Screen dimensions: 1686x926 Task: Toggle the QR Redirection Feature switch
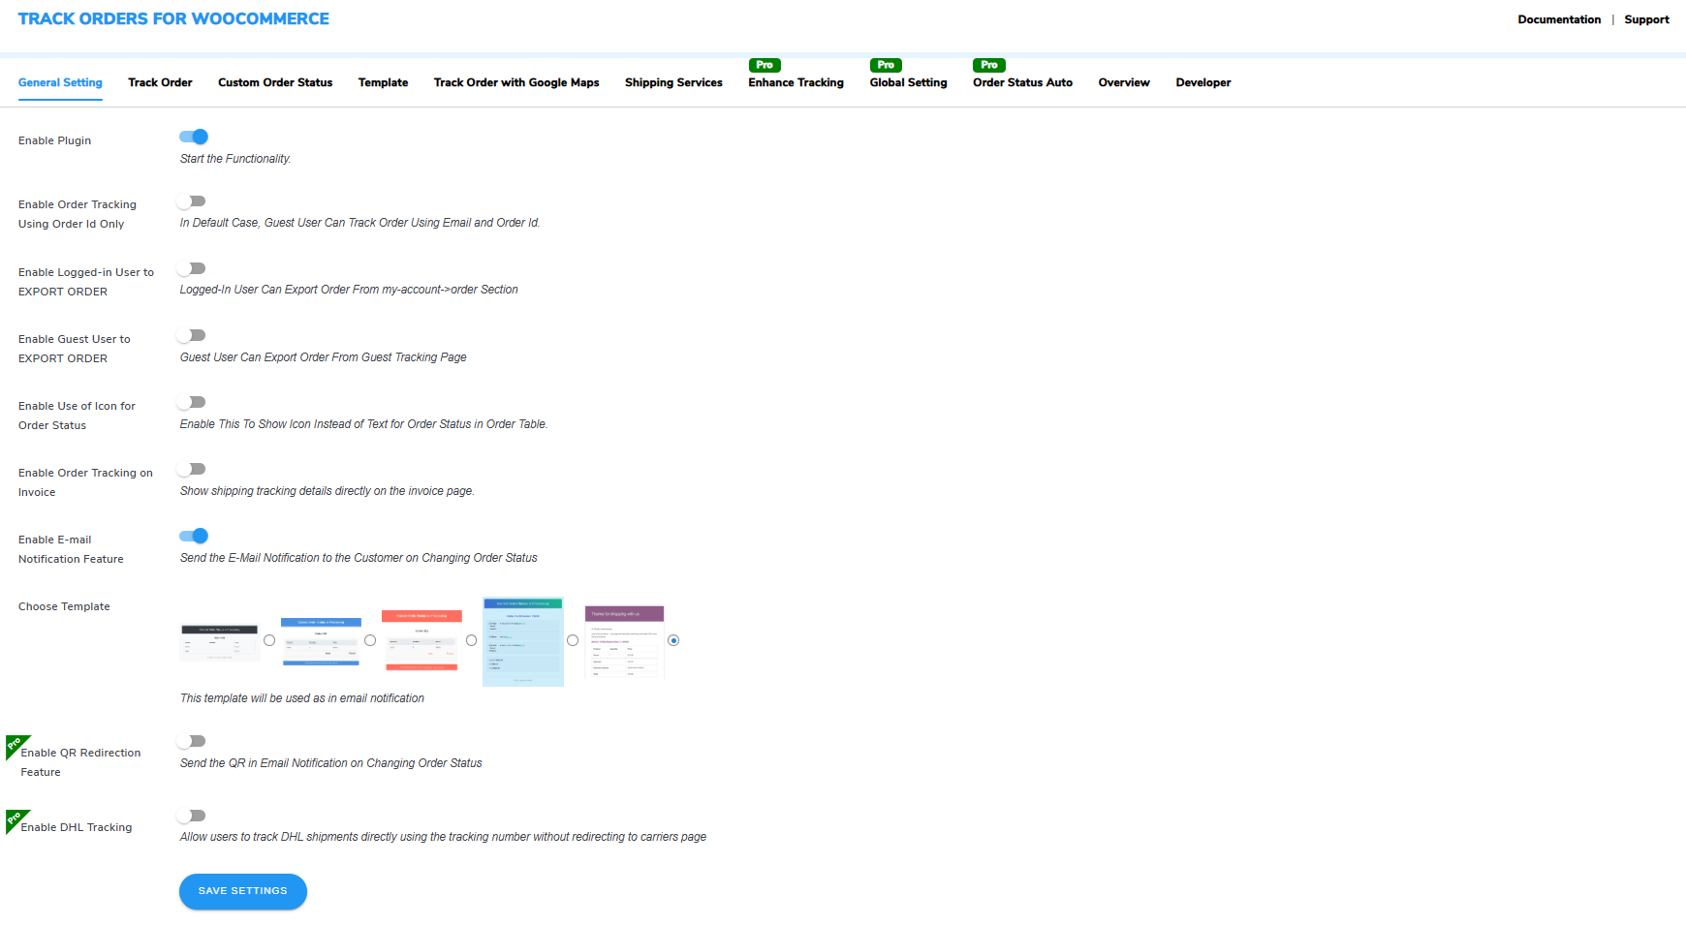(x=192, y=741)
